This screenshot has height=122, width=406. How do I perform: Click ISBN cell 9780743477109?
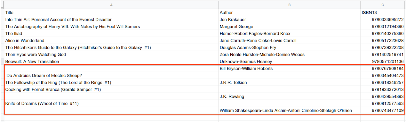pyautogui.click(x=387, y=111)
